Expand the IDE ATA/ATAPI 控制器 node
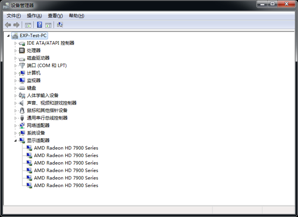The width and height of the screenshot is (298, 217). coord(16,43)
